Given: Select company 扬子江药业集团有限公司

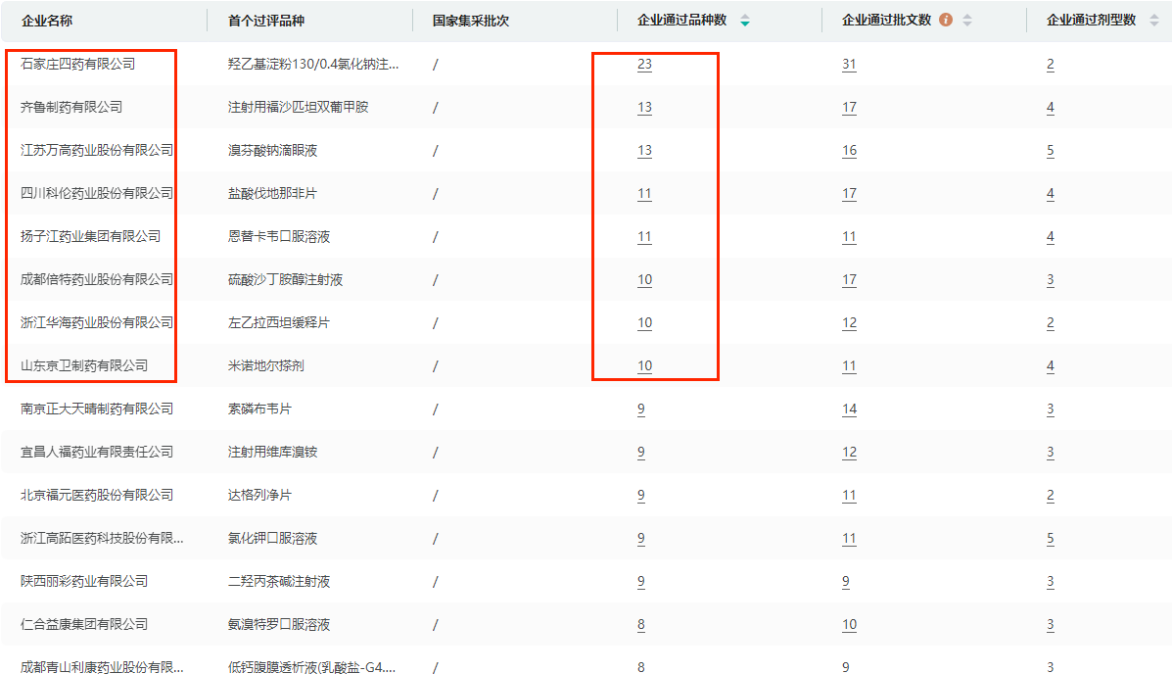Looking at the screenshot, I should (90, 236).
